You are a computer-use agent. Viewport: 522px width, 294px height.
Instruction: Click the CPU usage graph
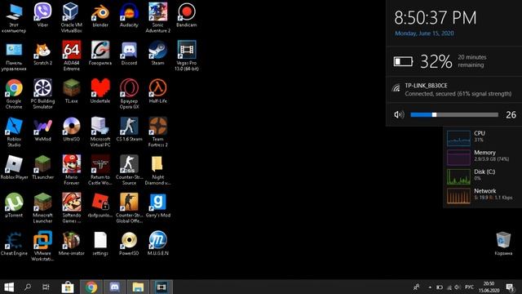pyautogui.click(x=458, y=138)
